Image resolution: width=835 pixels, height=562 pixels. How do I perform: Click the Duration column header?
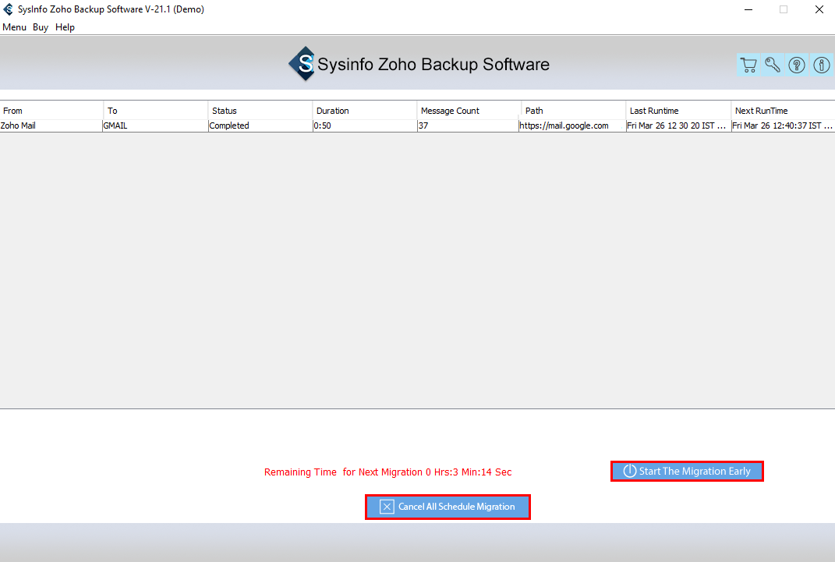tap(365, 111)
